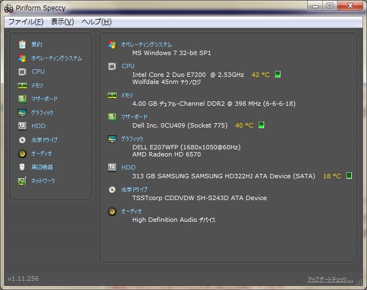Click the CPU temperature 42 °C
This screenshot has width=367, height=290.
[260, 75]
